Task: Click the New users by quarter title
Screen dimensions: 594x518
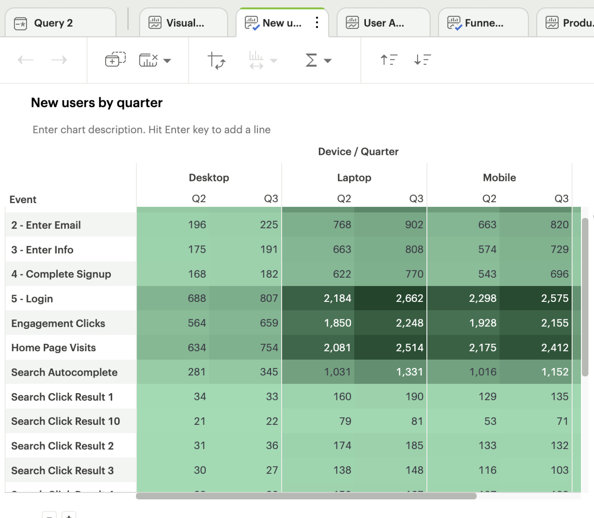Action: (x=97, y=102)
